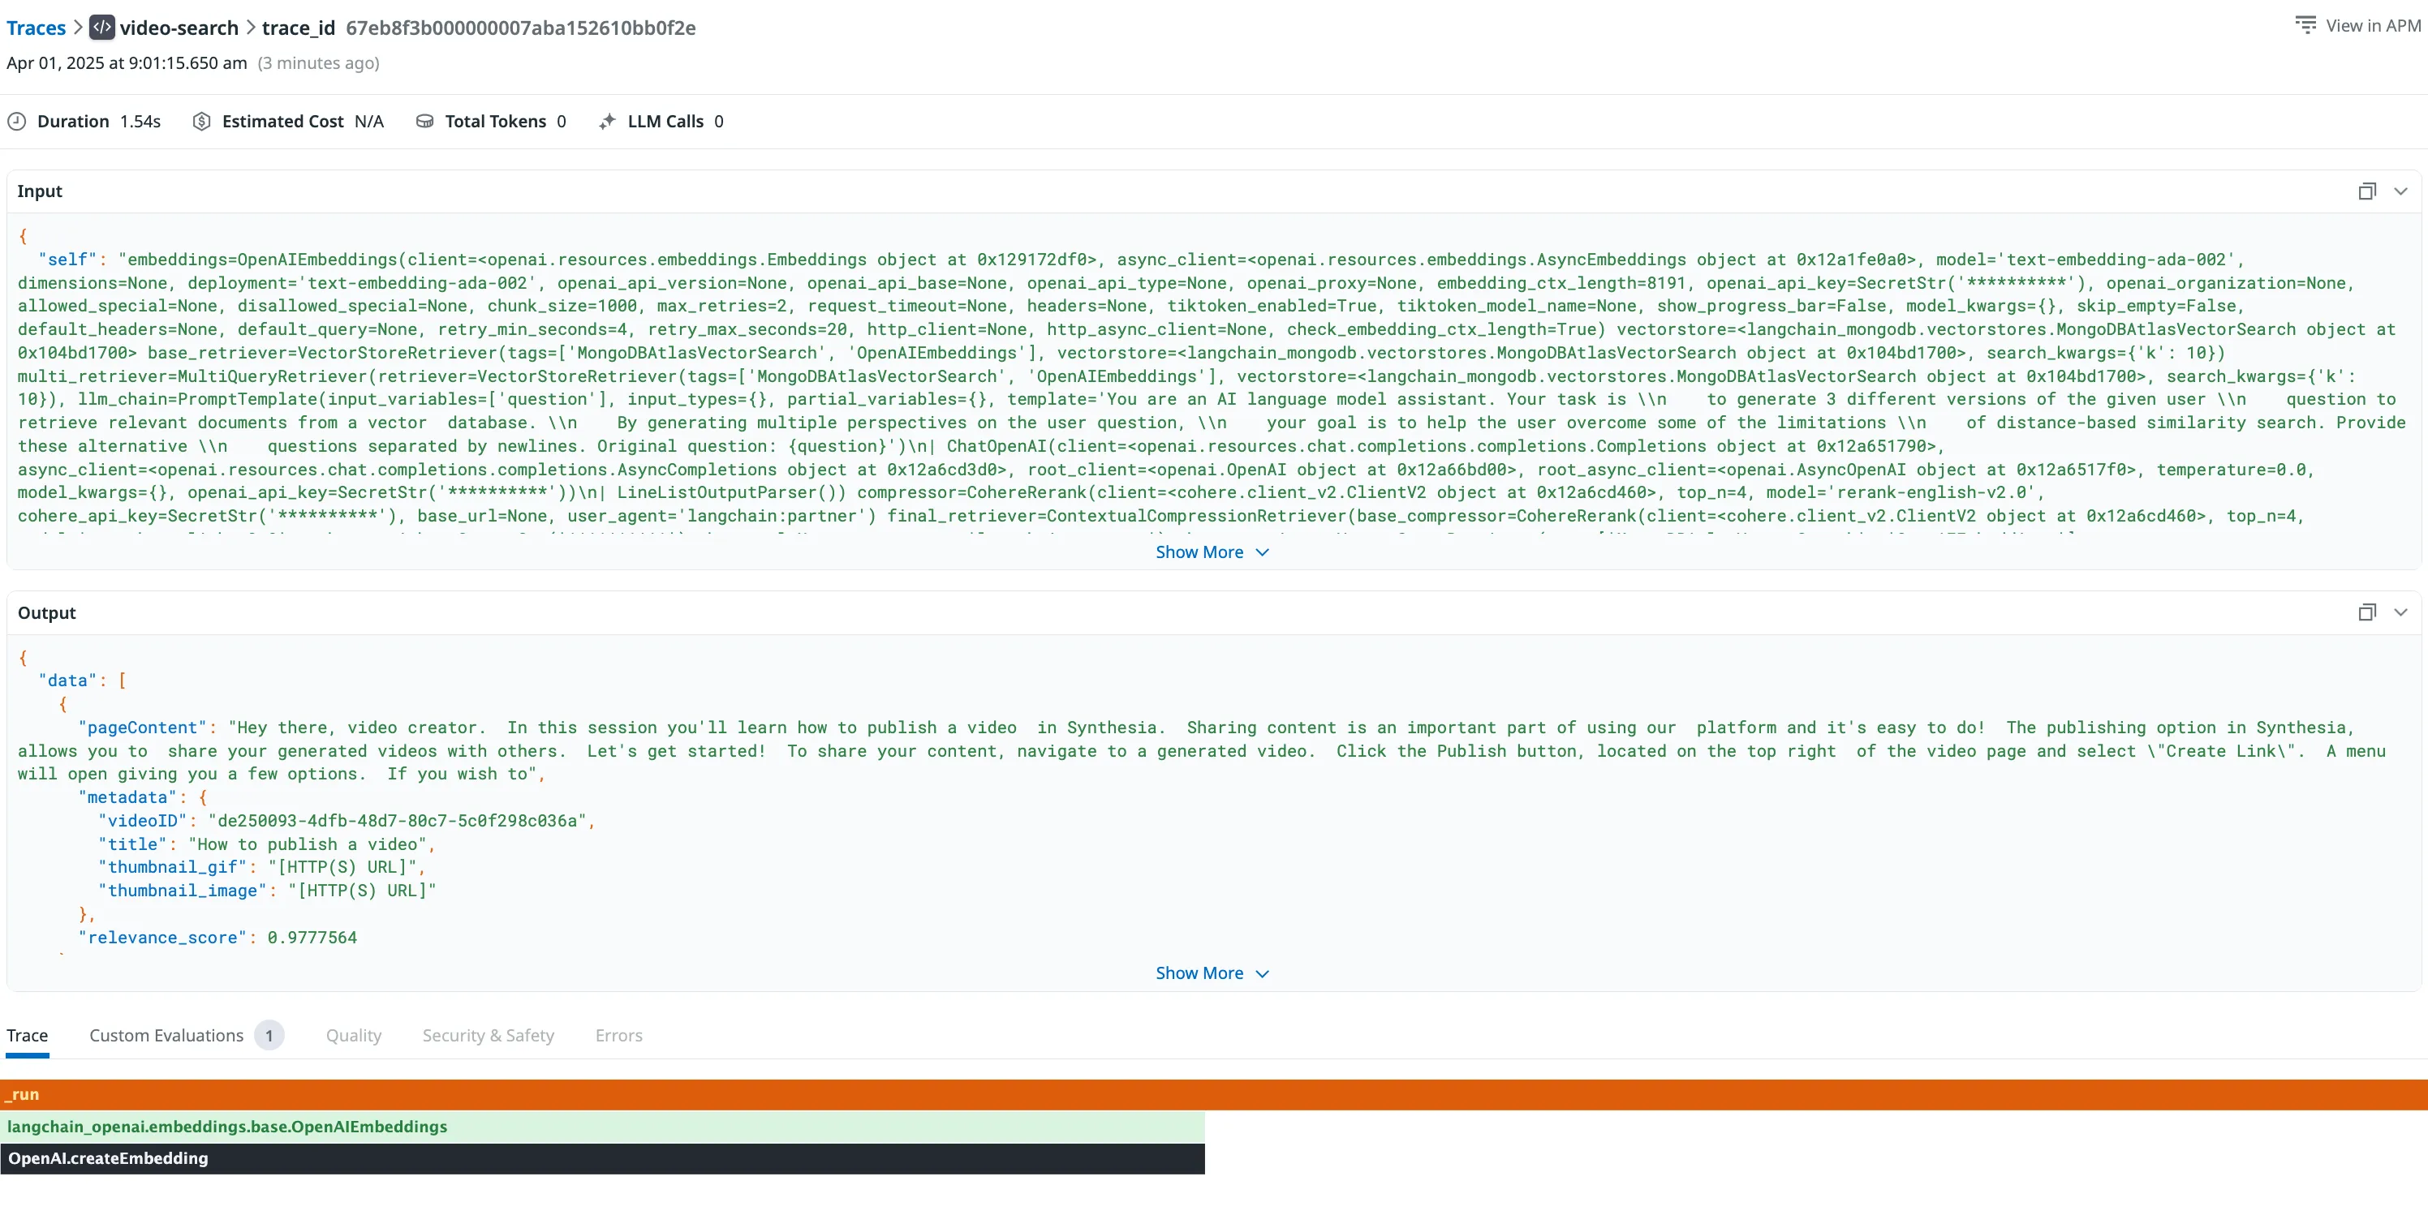Click the LLM Calls sparkle icon
Image resolution: width=2428 pixels, height=1228 pixels.
click(x=608, y=122)
